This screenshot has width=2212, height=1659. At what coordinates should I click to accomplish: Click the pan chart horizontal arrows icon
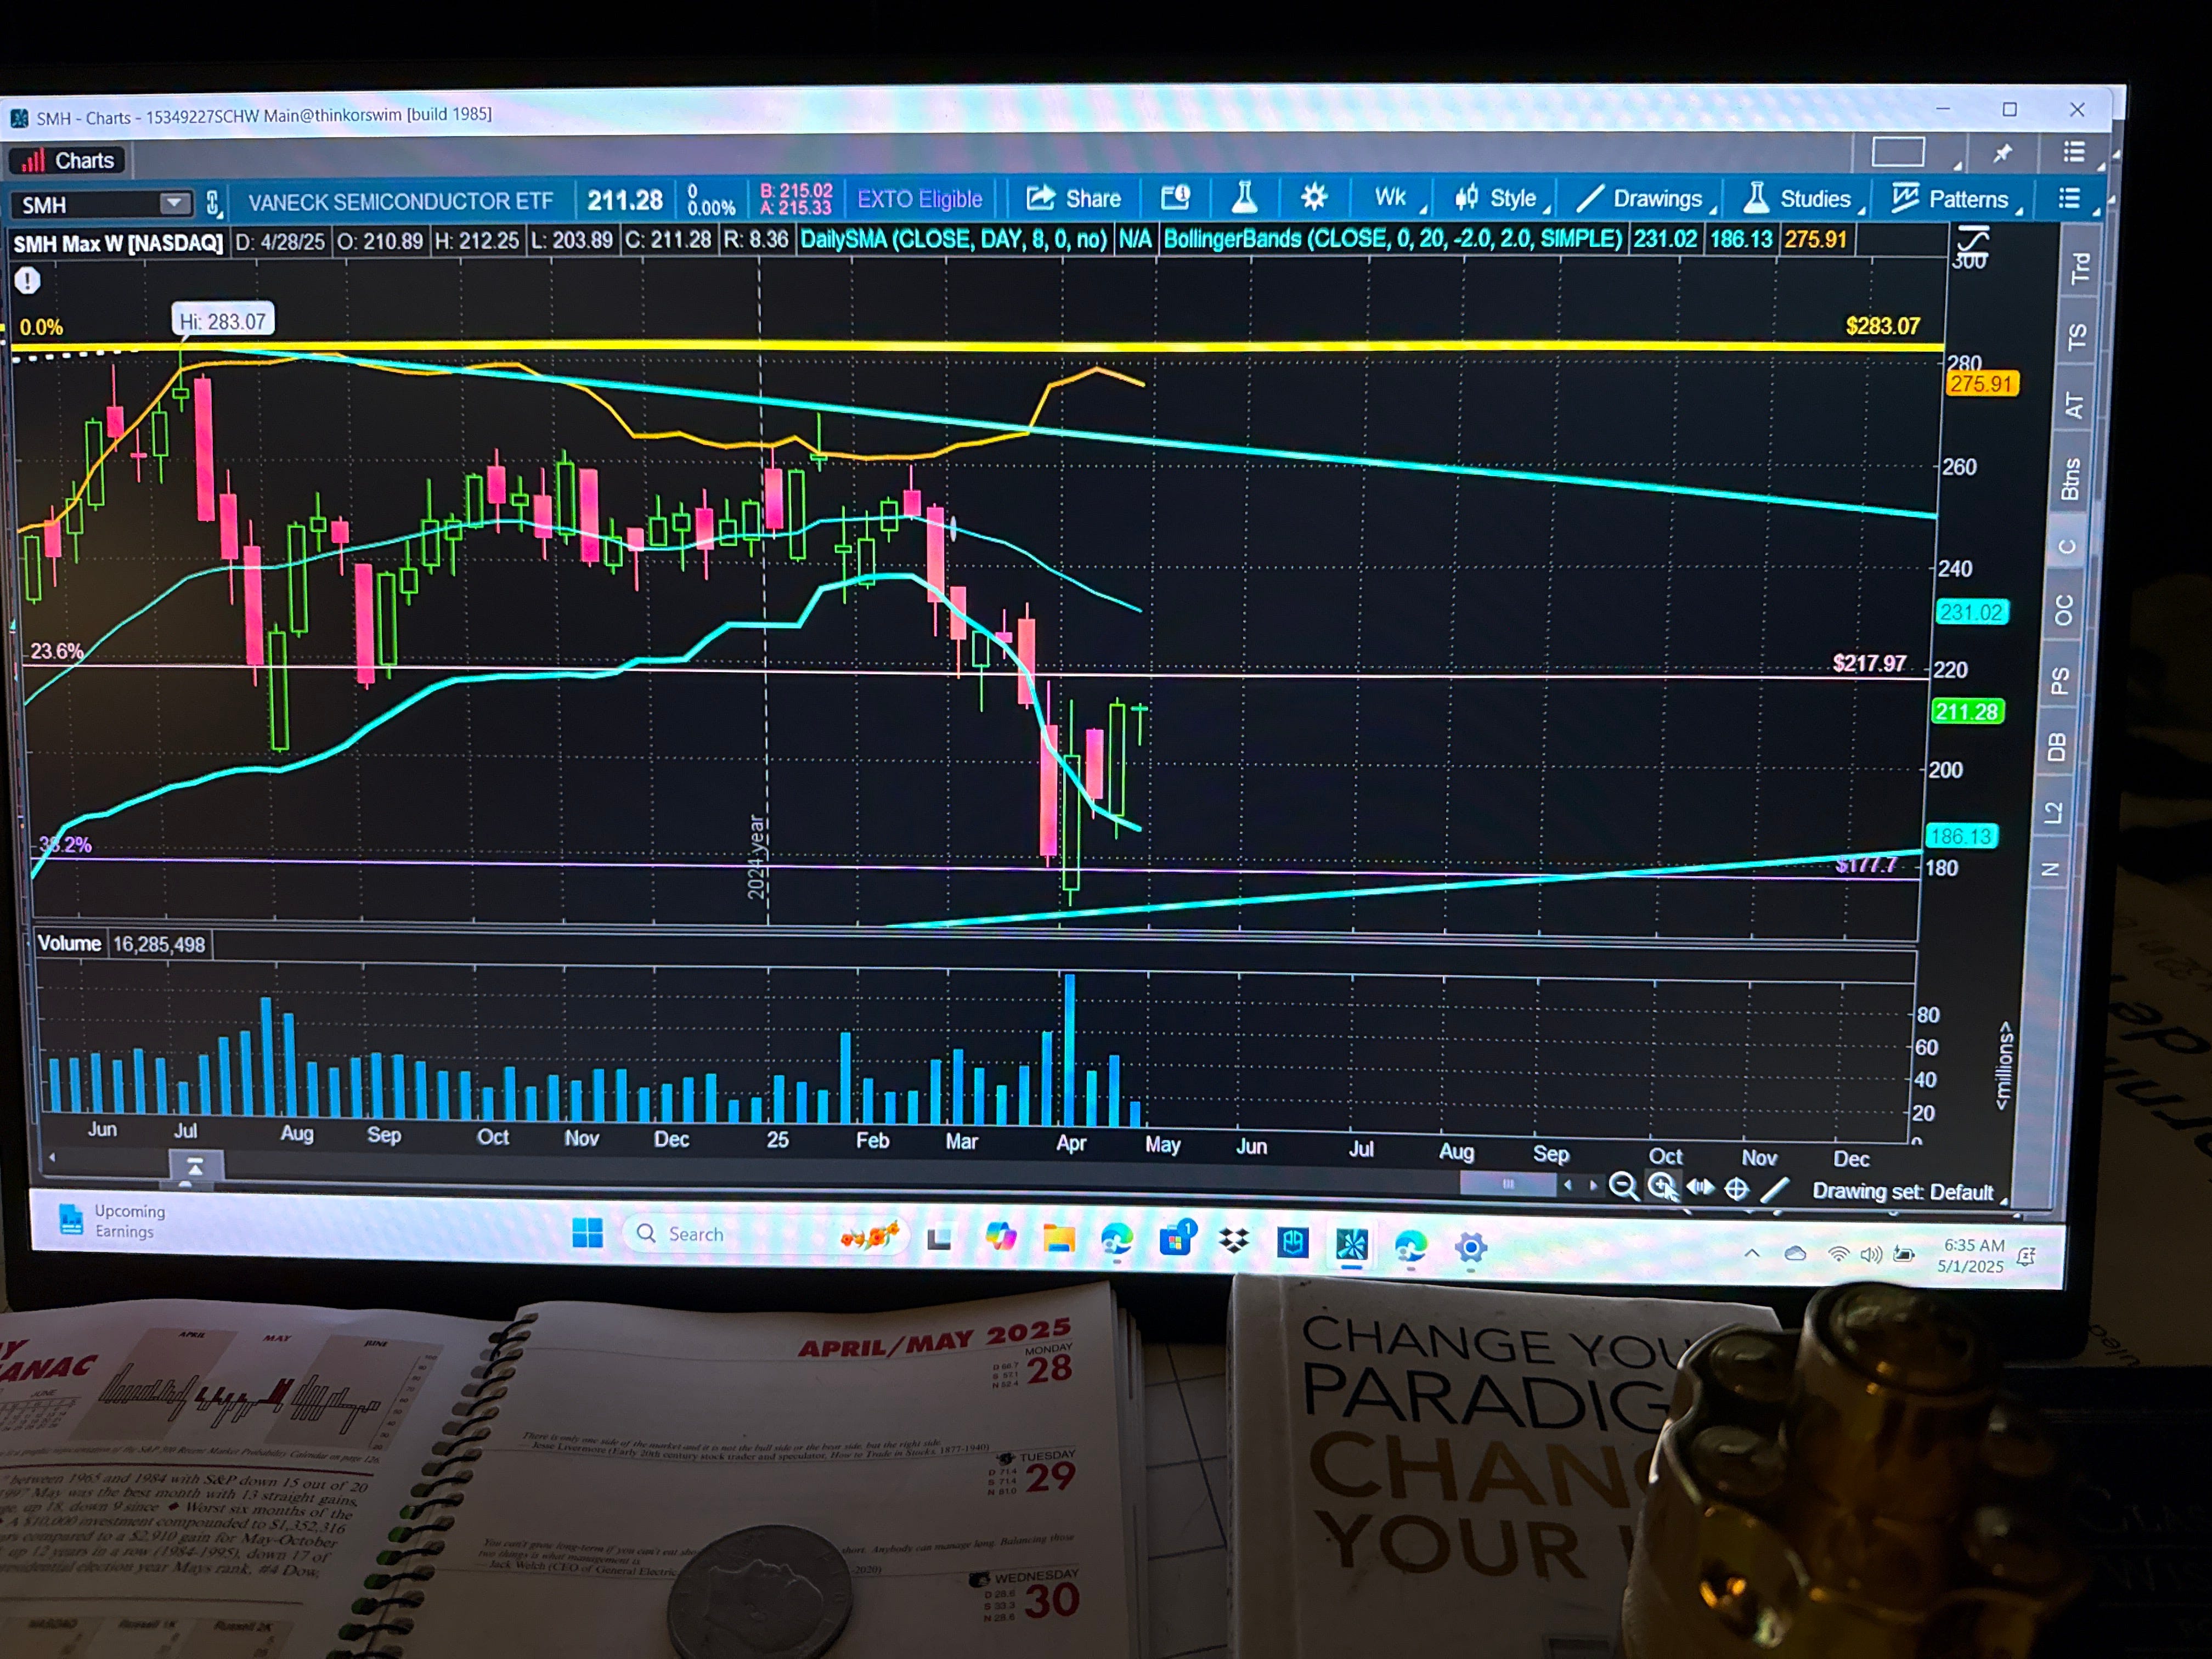(x=1700, y=1187)
